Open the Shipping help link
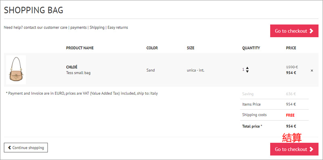 [x=97, y=27]
